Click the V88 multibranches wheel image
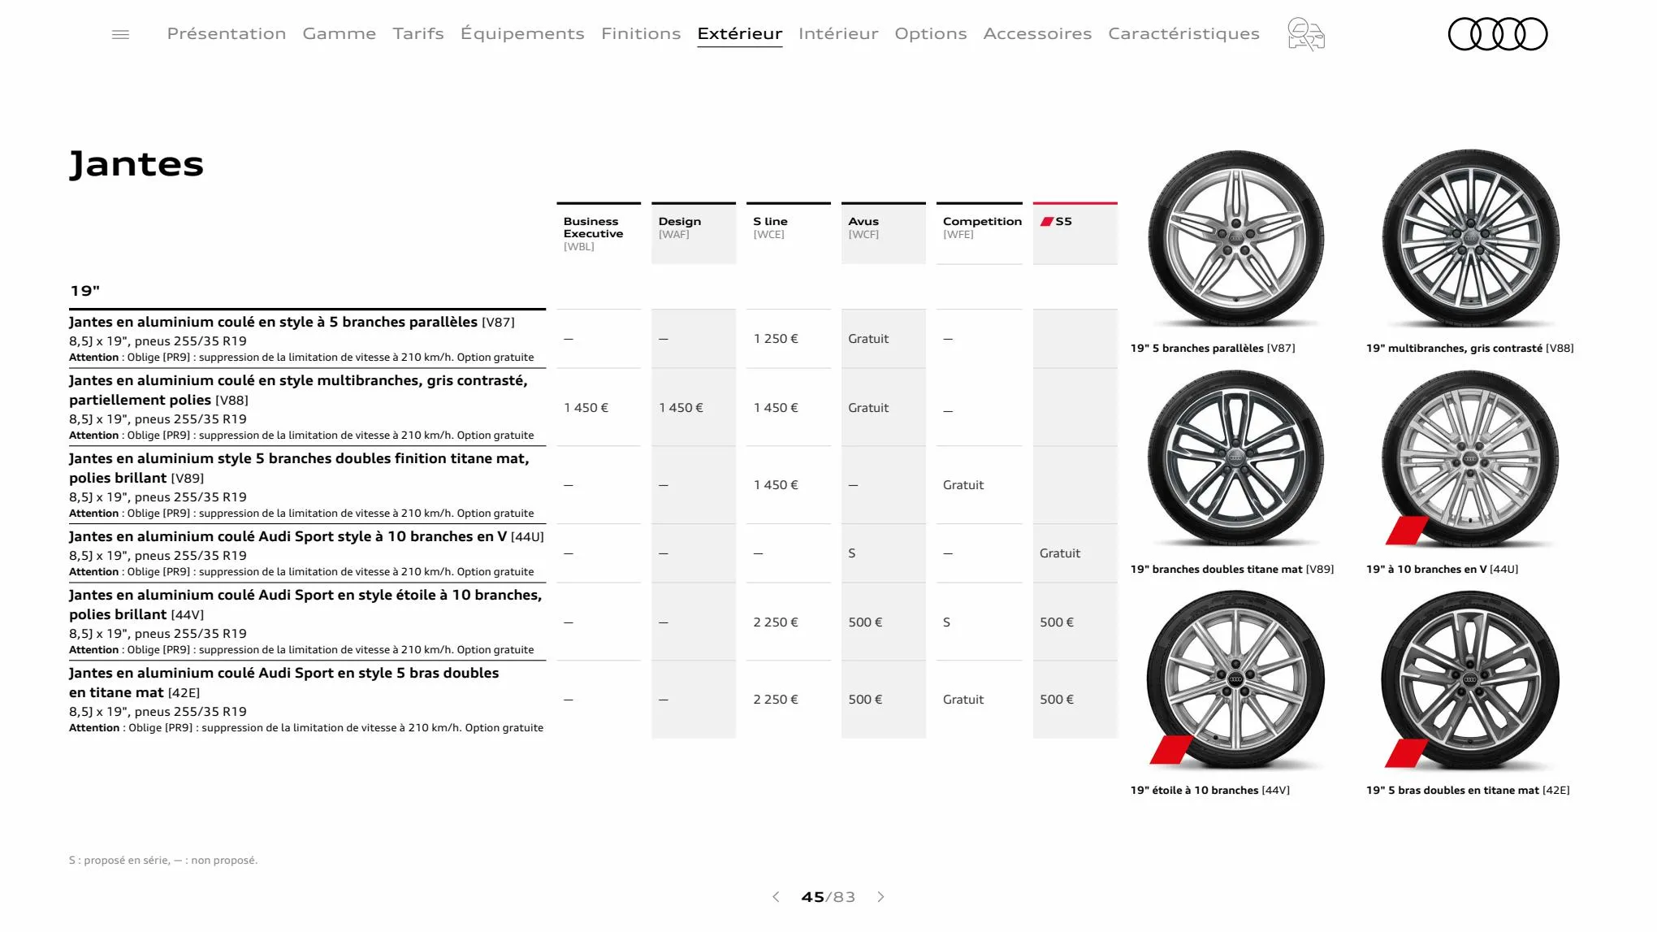The height and width of the screenshot is (932, 1657). tap(1470, 239)
